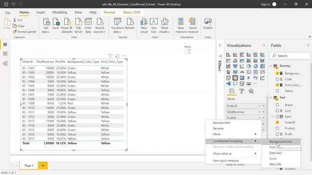Select the Python visual icon
312x175 pixels.
[x=255, y=78]
